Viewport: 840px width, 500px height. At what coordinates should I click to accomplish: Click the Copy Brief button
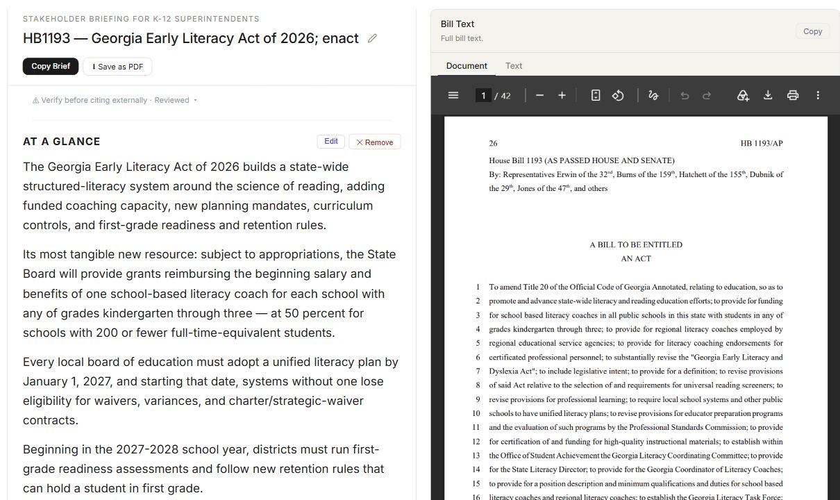pyautogui.click(x=51, y=66)
